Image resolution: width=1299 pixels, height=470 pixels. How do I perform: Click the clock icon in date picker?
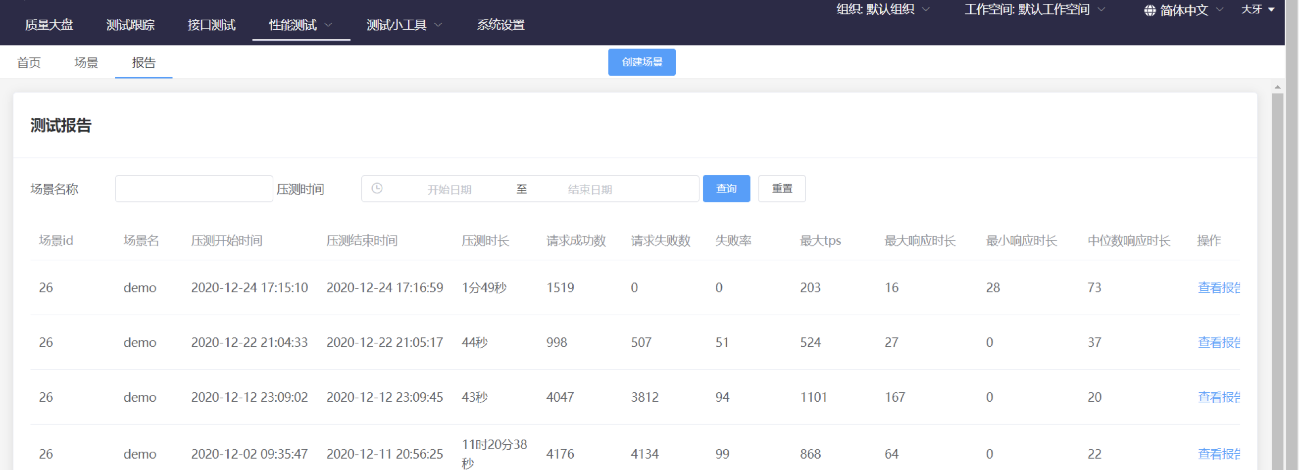pos(377,188)
